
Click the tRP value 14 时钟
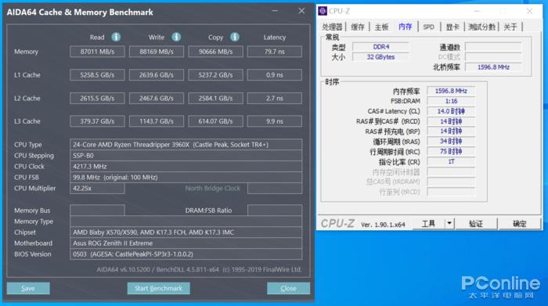tap(451, 131)
